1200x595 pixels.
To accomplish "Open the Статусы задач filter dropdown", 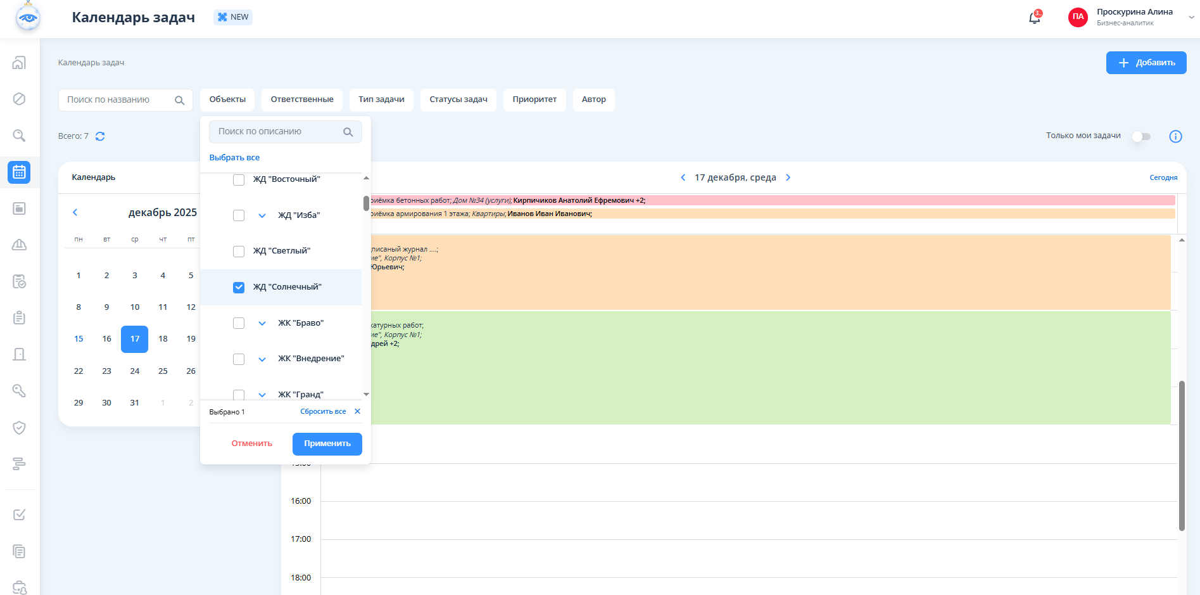I will pyautogui.click(x=458, y=99).
